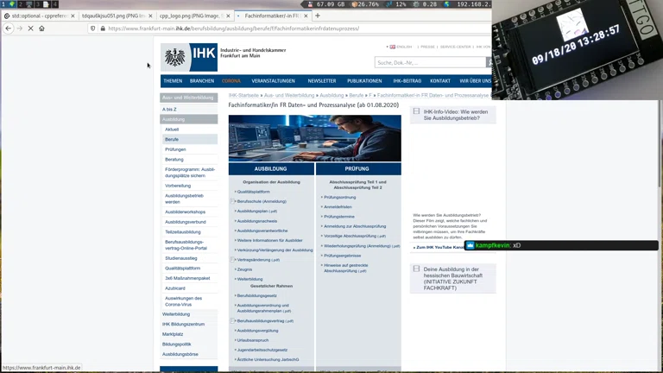The image size is (663, 373).
Task: Switch language via the ENGLISH link
Action: click(x=403, y=47)
